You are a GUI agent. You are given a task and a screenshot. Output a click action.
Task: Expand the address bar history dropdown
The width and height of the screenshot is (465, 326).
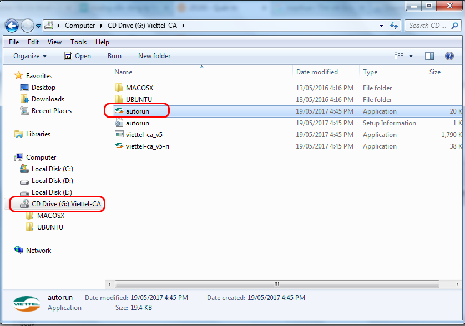[x=381, y=26]
